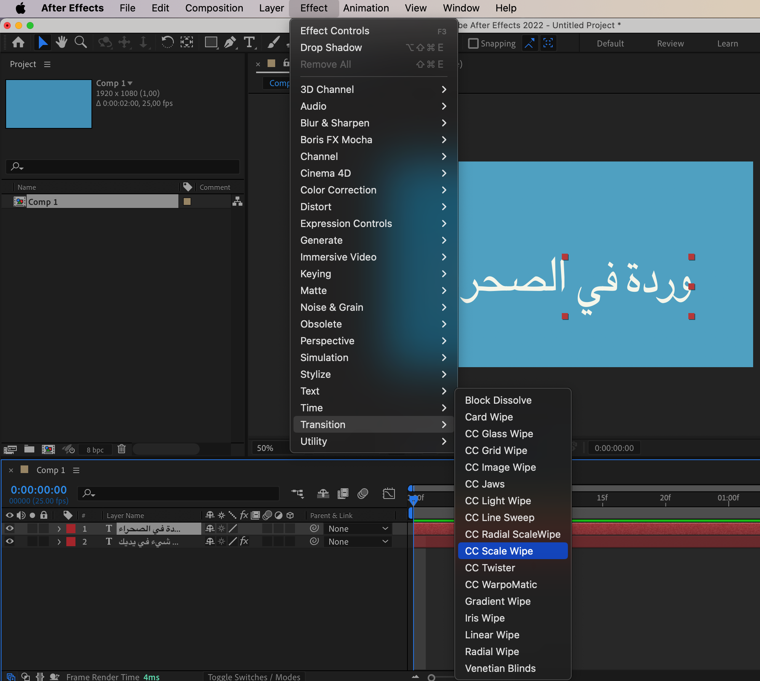The height and width of the screenshot is (681, 760).
Task: Click the Delete trash icon in Project panel
Action: (x=122, y=449)
